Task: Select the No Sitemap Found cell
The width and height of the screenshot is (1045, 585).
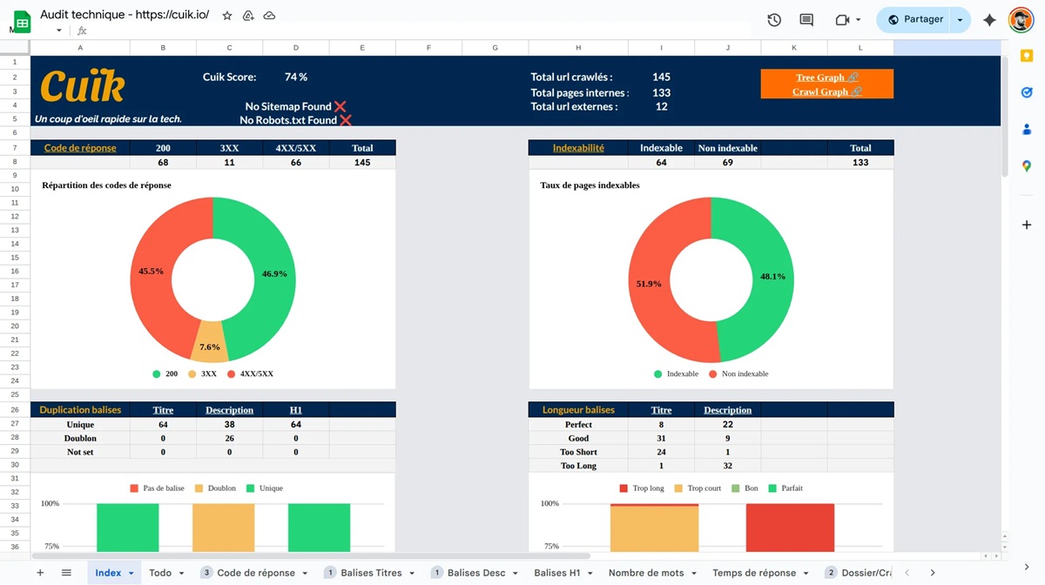Action: pyautogui.click(x=295, y=106)
